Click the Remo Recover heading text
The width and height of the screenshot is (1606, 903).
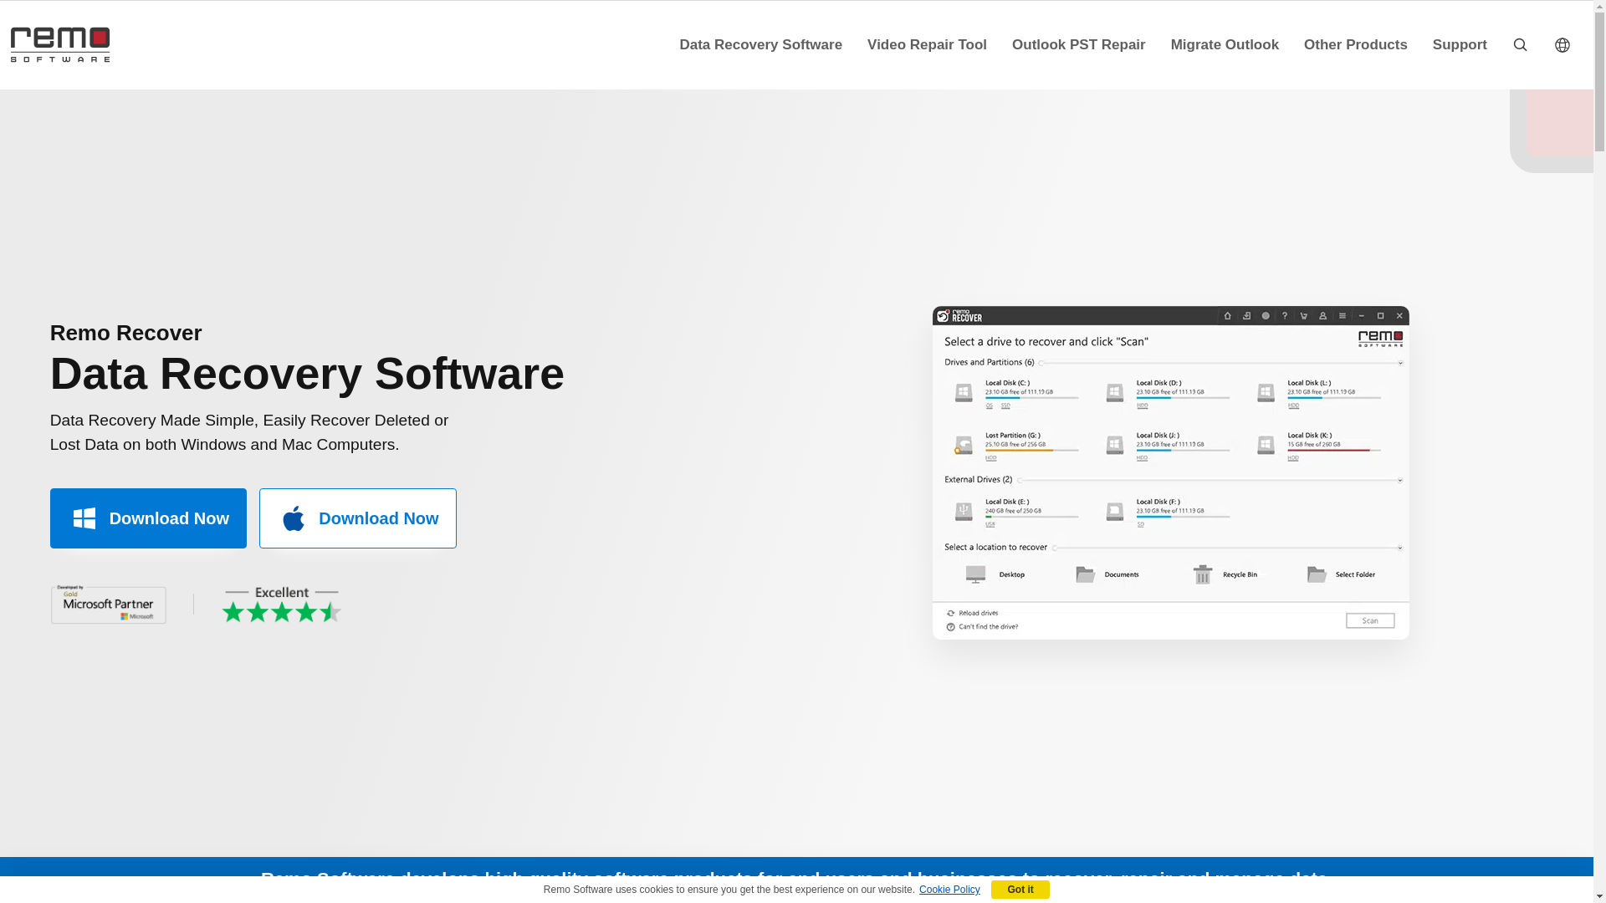(126, 333)
